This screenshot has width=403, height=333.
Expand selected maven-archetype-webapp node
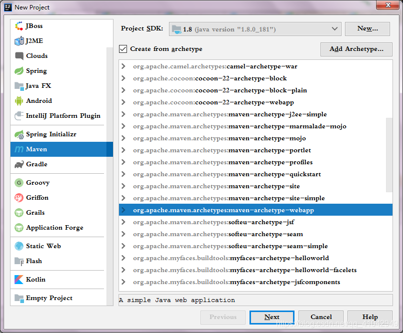(123, 210)
